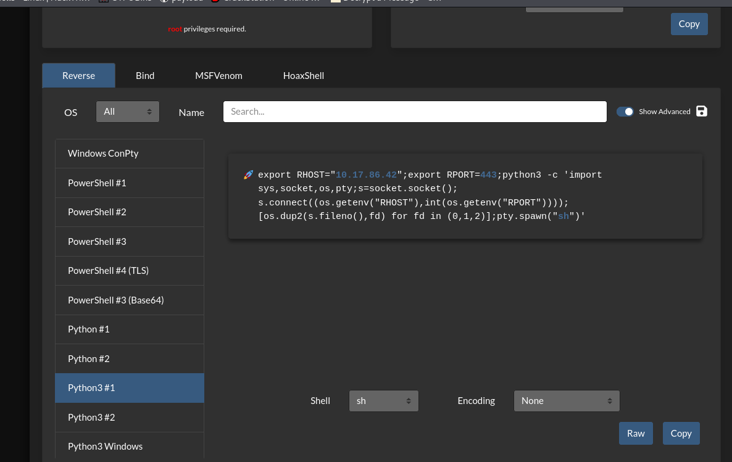Switch to the Reverse tab
Image resolution: width=732 pixels, height=462 pixels.
coord(78,76)
